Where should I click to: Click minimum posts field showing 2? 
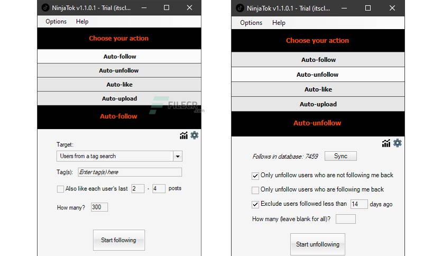(138, 189)
